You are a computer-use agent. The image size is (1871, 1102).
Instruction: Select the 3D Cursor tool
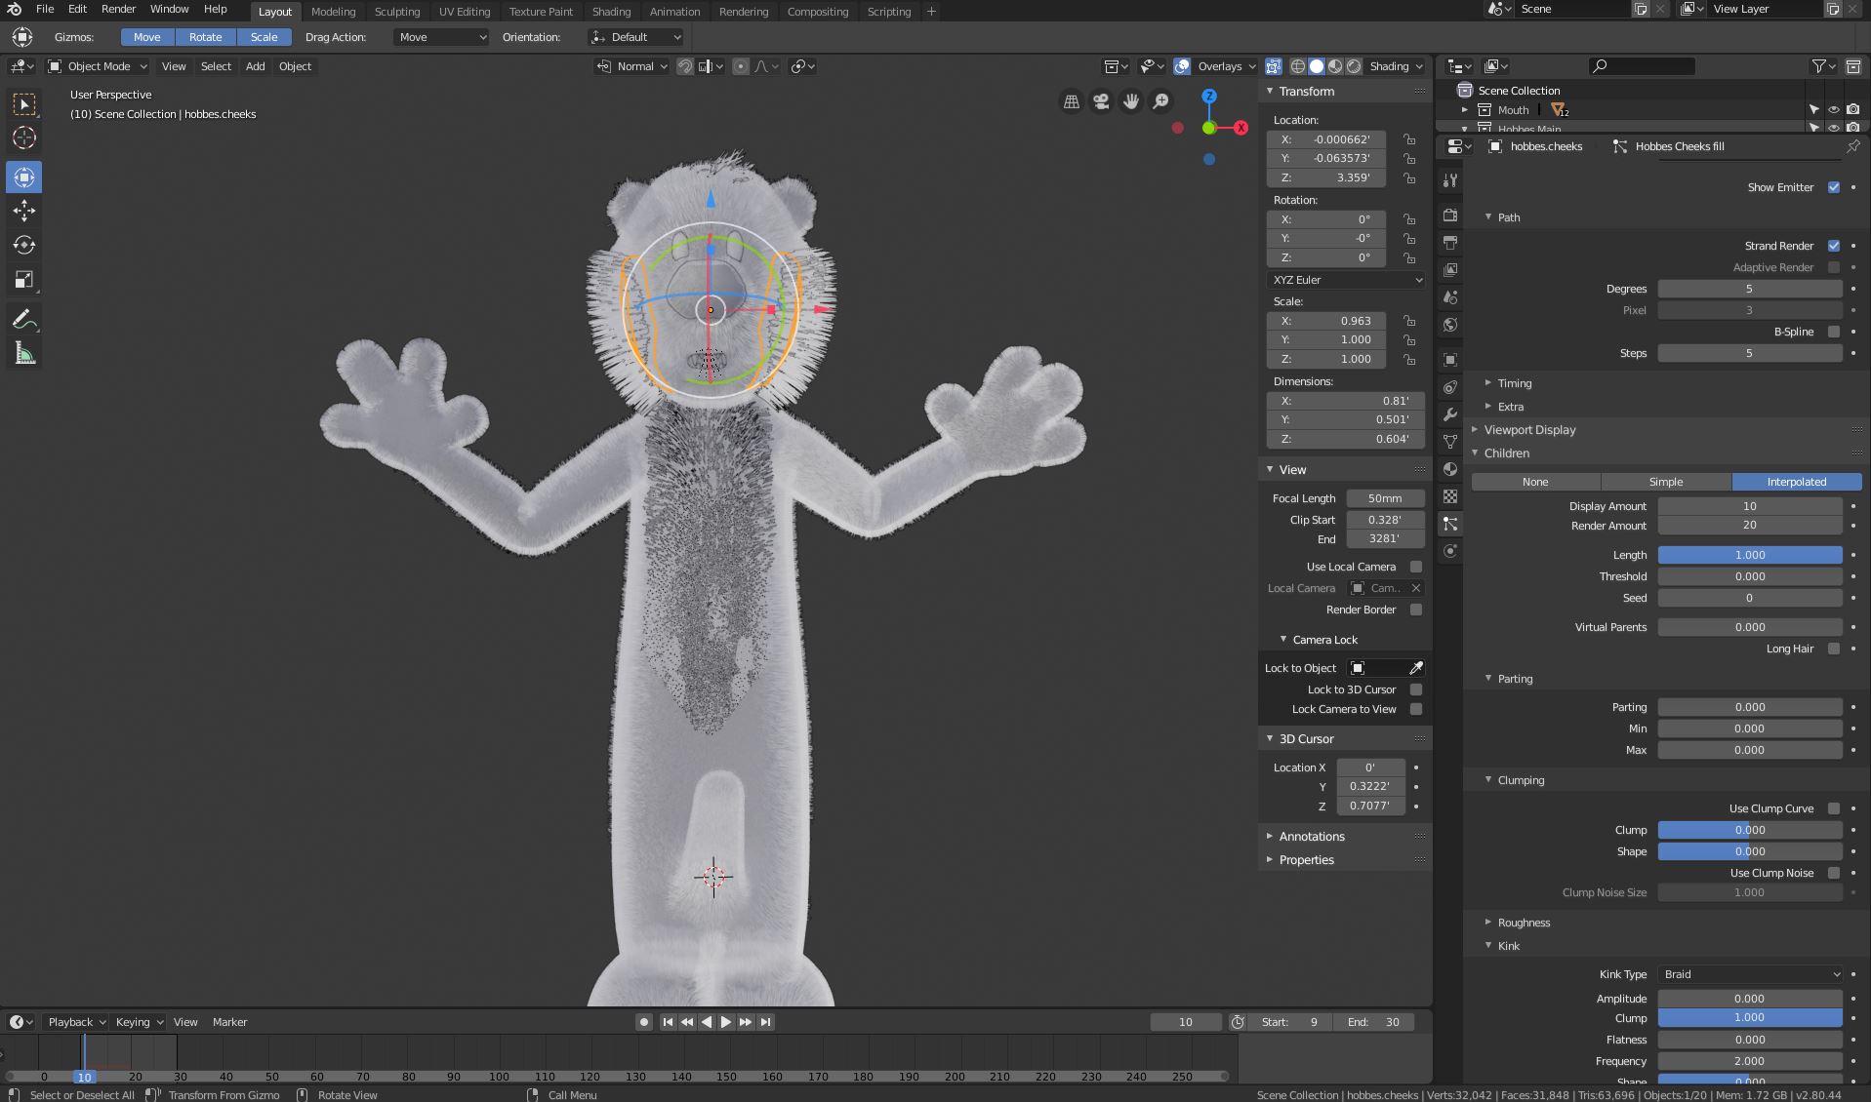tap(24, 138)
